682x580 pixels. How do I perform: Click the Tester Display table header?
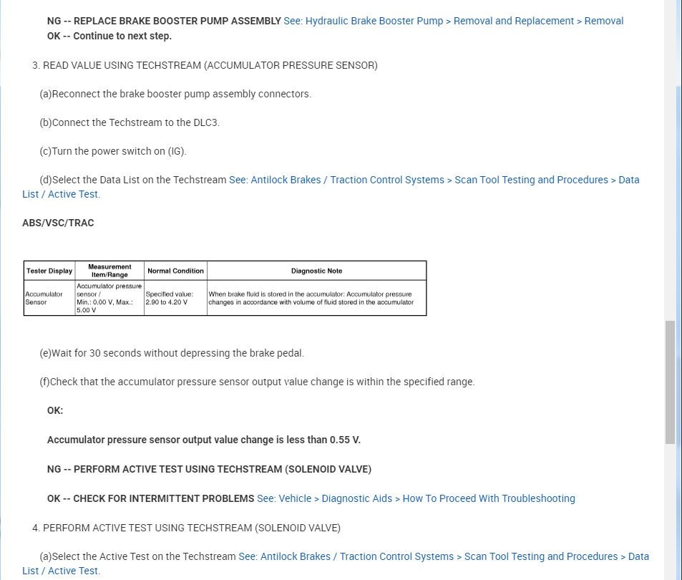(x=49, y=271)
